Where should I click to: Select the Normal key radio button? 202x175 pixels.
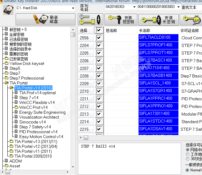[187, 170]
